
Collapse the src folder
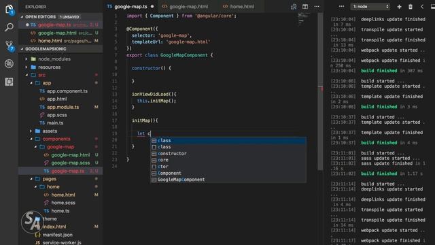coord(27,75)
